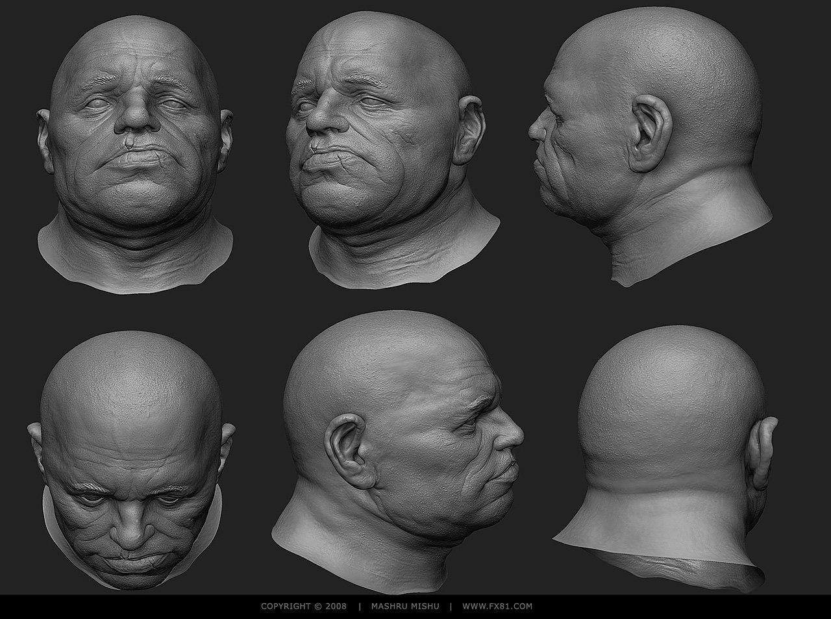Click the text "WWW.FX81.COM"
This screenshot has width=831, height=619.
pyautogui.click(x=497, y=607)
